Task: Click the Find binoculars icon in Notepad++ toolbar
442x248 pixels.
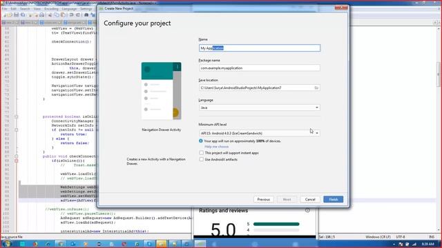Action: 86,14
